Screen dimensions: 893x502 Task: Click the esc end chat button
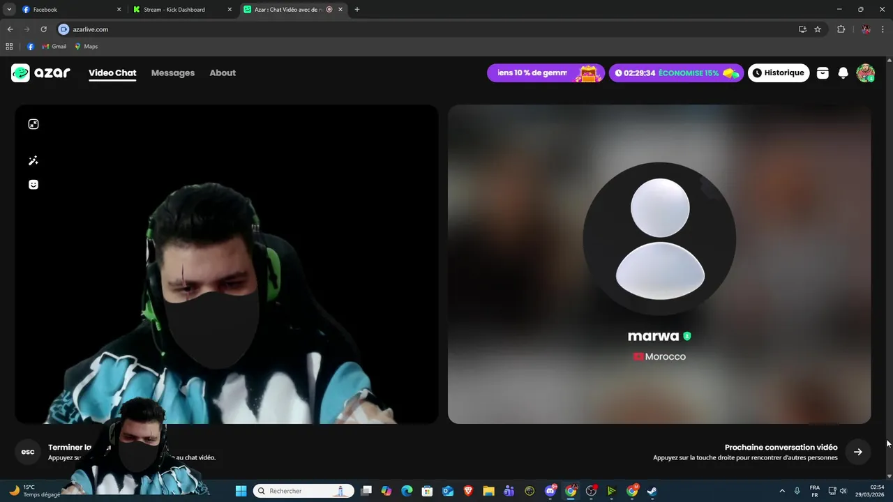[x=28, y=452]
